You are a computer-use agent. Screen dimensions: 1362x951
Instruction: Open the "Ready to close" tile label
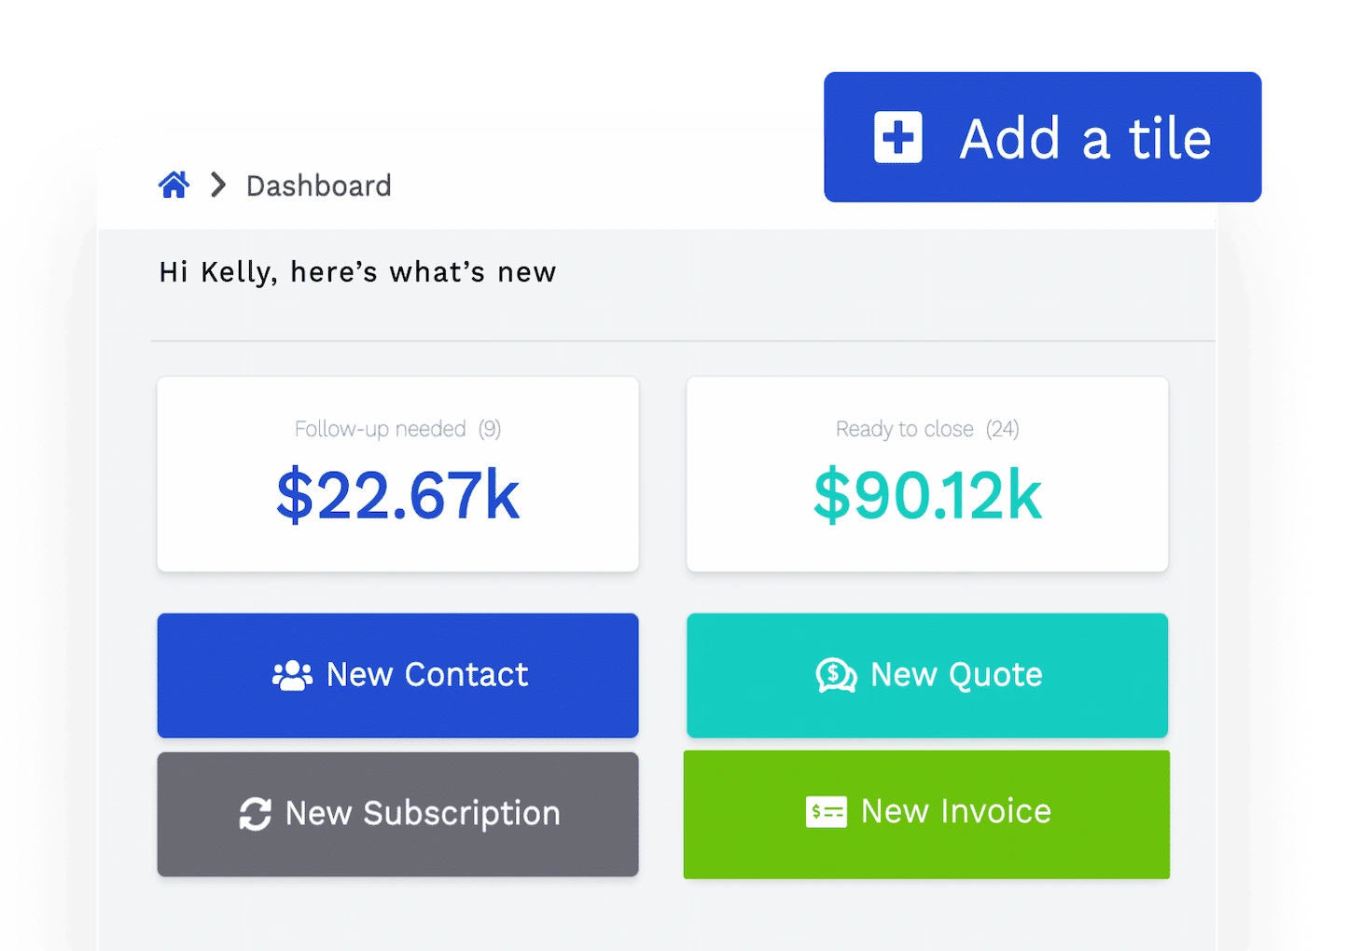pos(904,429)
